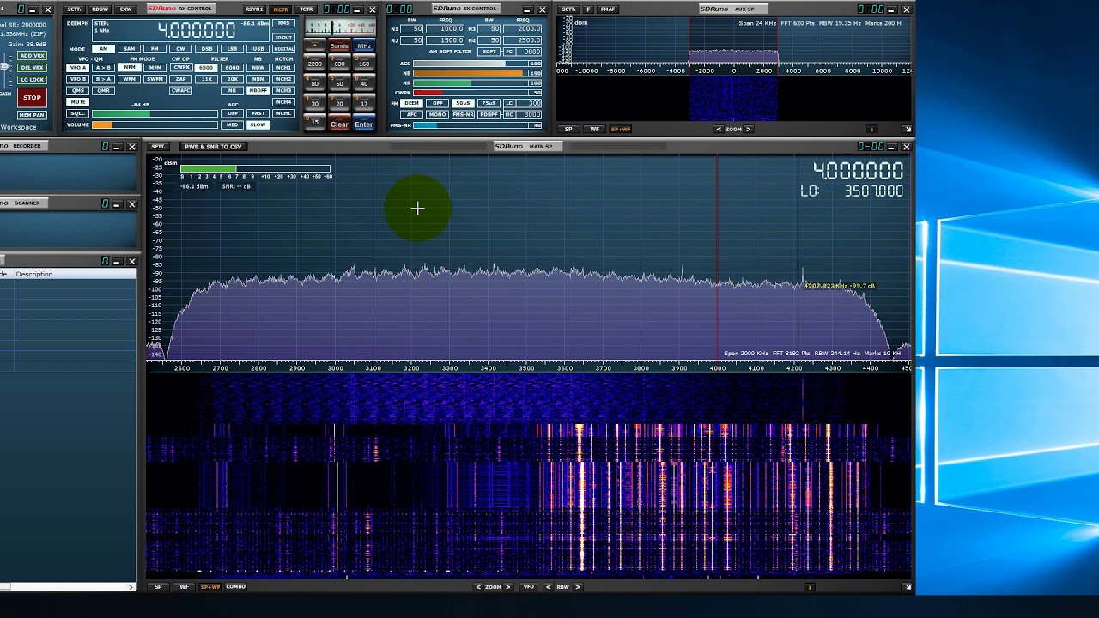1099x618 pixels.
Task: Click the N1 frequency field showing 1000.0
Action: pos(446,28)
